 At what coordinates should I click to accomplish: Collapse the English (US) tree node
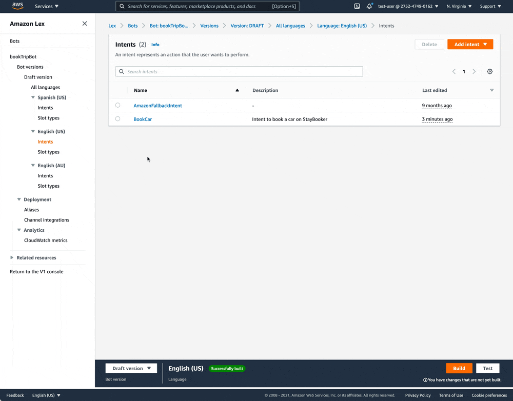pos(33,131)
